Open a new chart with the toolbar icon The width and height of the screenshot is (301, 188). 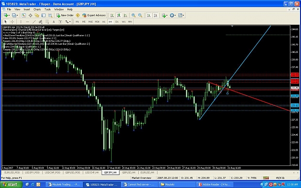[x=6, y=15]
